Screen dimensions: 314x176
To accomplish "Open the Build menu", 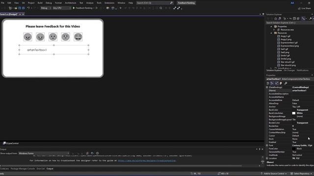I will 40,3.
